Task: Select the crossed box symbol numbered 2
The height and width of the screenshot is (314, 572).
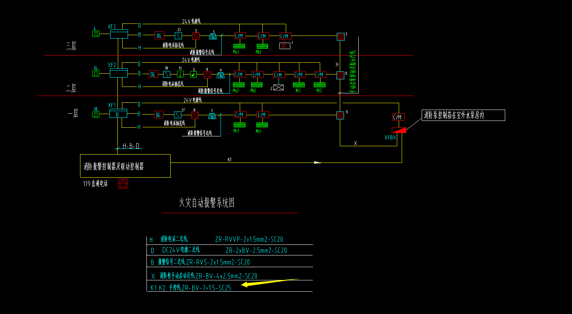Action: [278, 87]
